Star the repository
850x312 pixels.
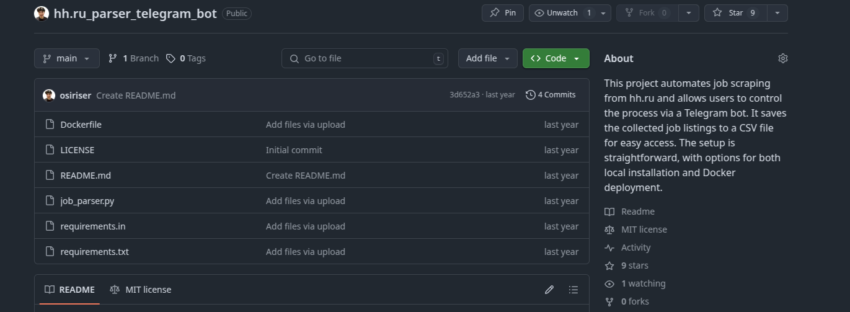click(735, 13)
